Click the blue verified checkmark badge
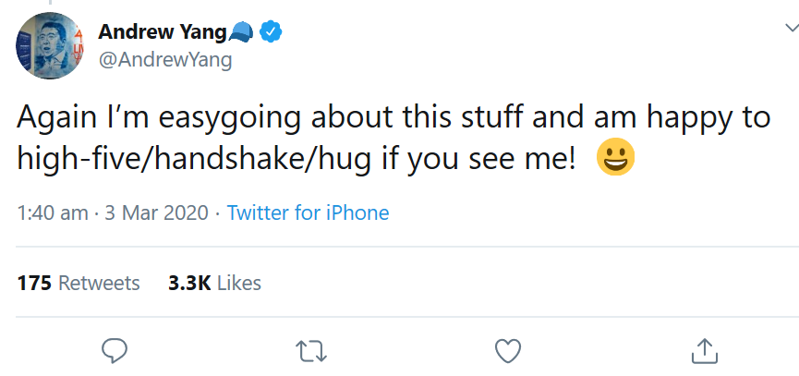This screenshot has width=799, height=376. pos(271,32)
